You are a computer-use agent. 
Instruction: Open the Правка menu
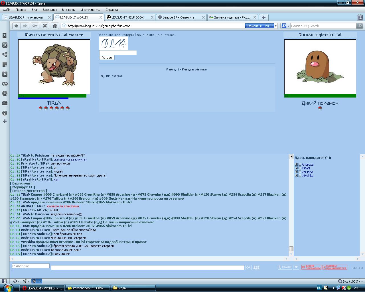coord(21,10)
